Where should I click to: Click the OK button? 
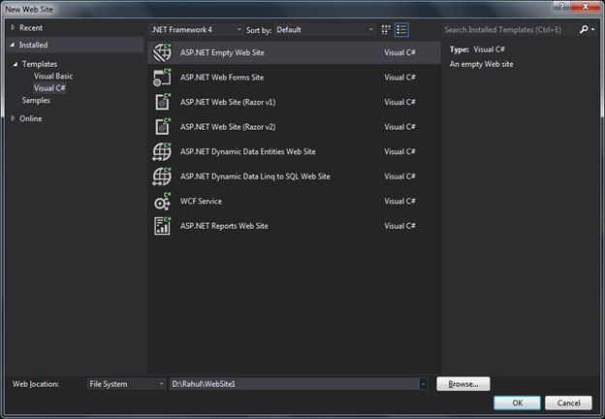tap(517, 403)
